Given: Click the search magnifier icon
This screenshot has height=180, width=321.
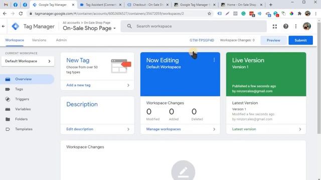Looking at the screenshot, I should click(x=129, y=26).
